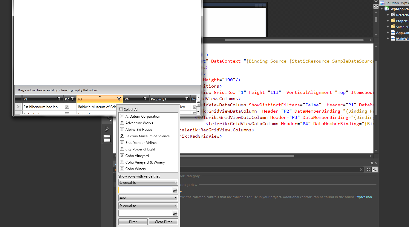The height and width of the screenshot is (227, 409).
Task: Expand the MainWindow file node
Action: pyautogui.click(x=388, y=39)
